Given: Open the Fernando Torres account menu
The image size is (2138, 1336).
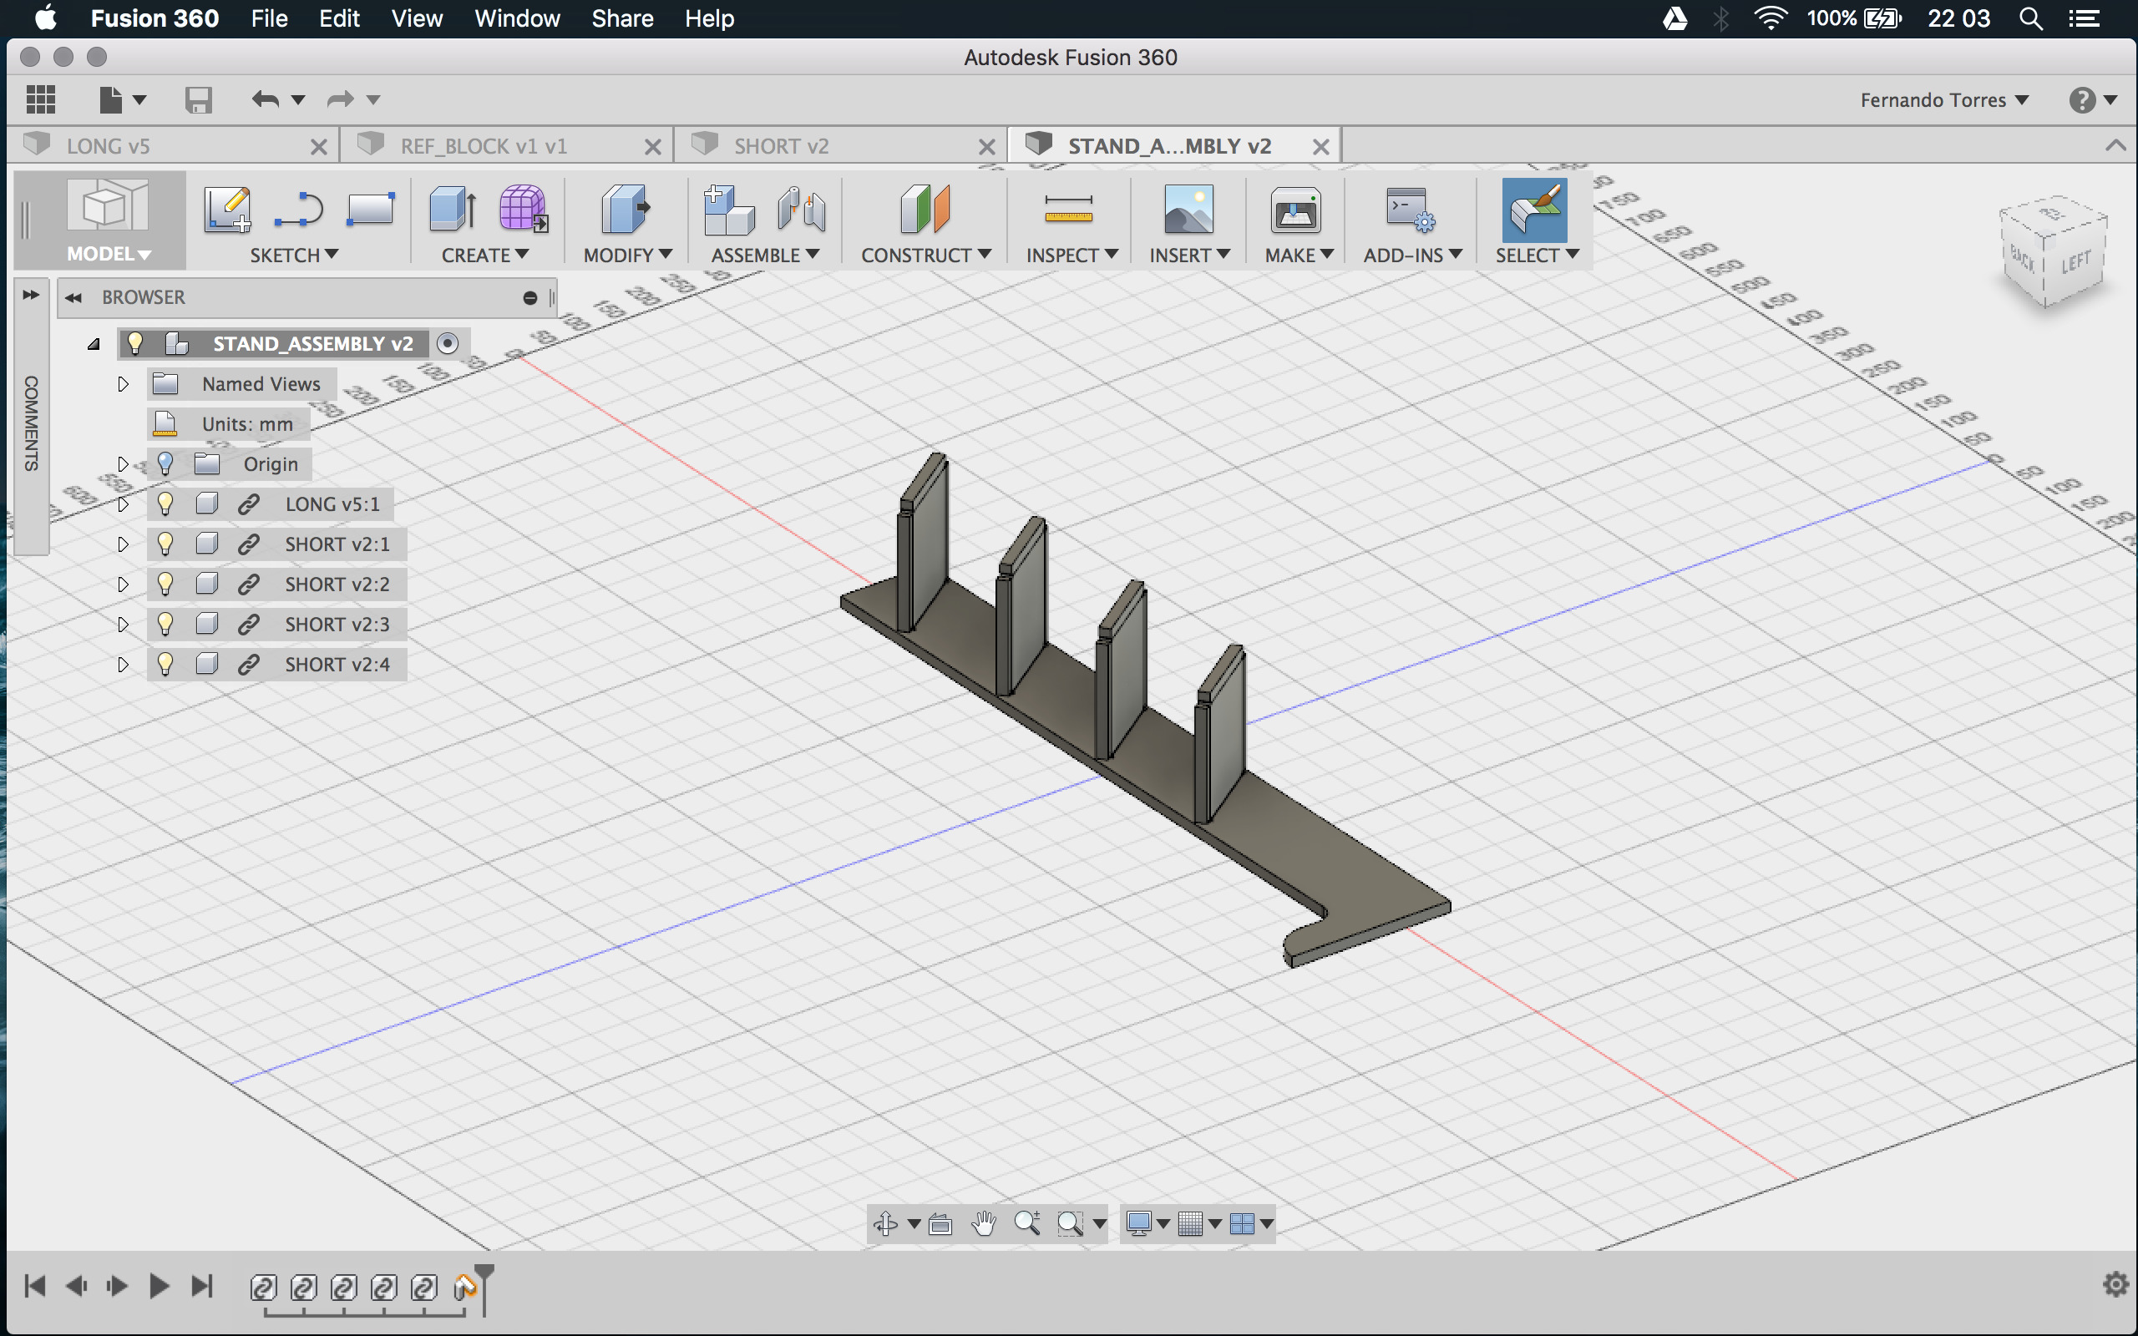Looking at the screenshot, I should coord(1943,100).
